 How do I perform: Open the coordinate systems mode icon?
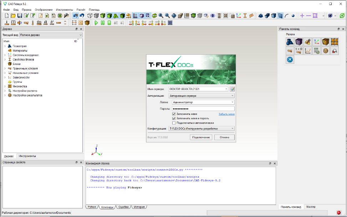coord(317,42)
